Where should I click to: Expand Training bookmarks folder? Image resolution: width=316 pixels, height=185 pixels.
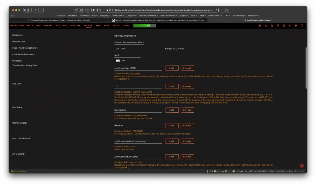click(x=61, y=15)
